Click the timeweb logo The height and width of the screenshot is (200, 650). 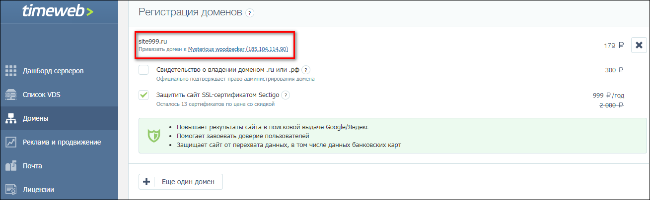click(58, 12)
